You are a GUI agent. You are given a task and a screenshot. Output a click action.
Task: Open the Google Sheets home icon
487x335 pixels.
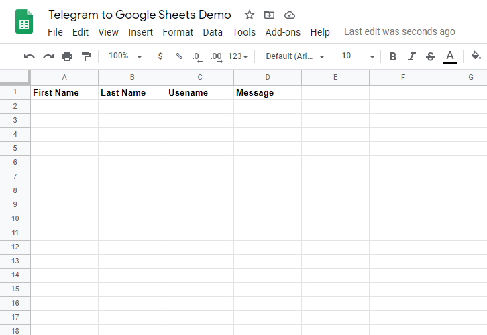pyautogui.click(x=24, y=21)
